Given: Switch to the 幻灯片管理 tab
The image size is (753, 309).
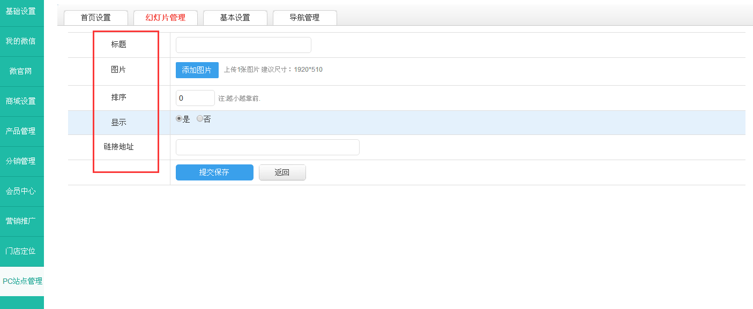Looking at the screenshot, I should tap(166, 18).
